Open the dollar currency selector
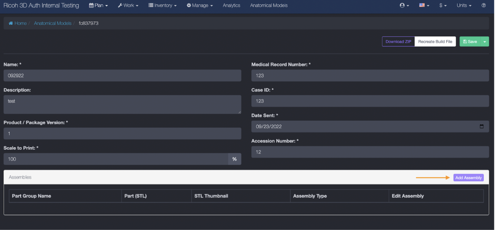The image size is (495, 230). (x=443, y=5)
